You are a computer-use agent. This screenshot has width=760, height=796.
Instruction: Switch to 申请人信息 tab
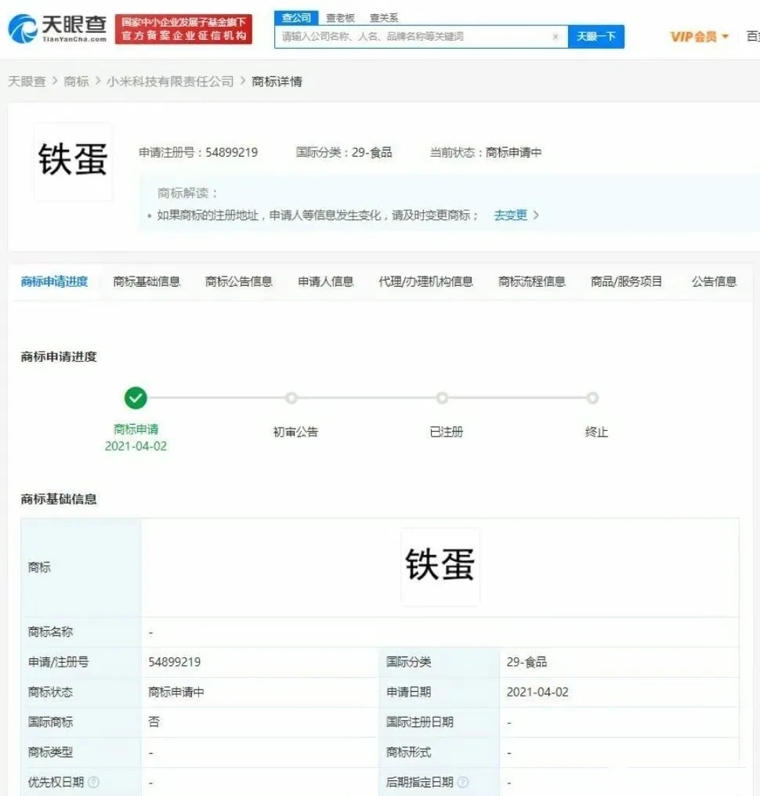pos(325,282)
